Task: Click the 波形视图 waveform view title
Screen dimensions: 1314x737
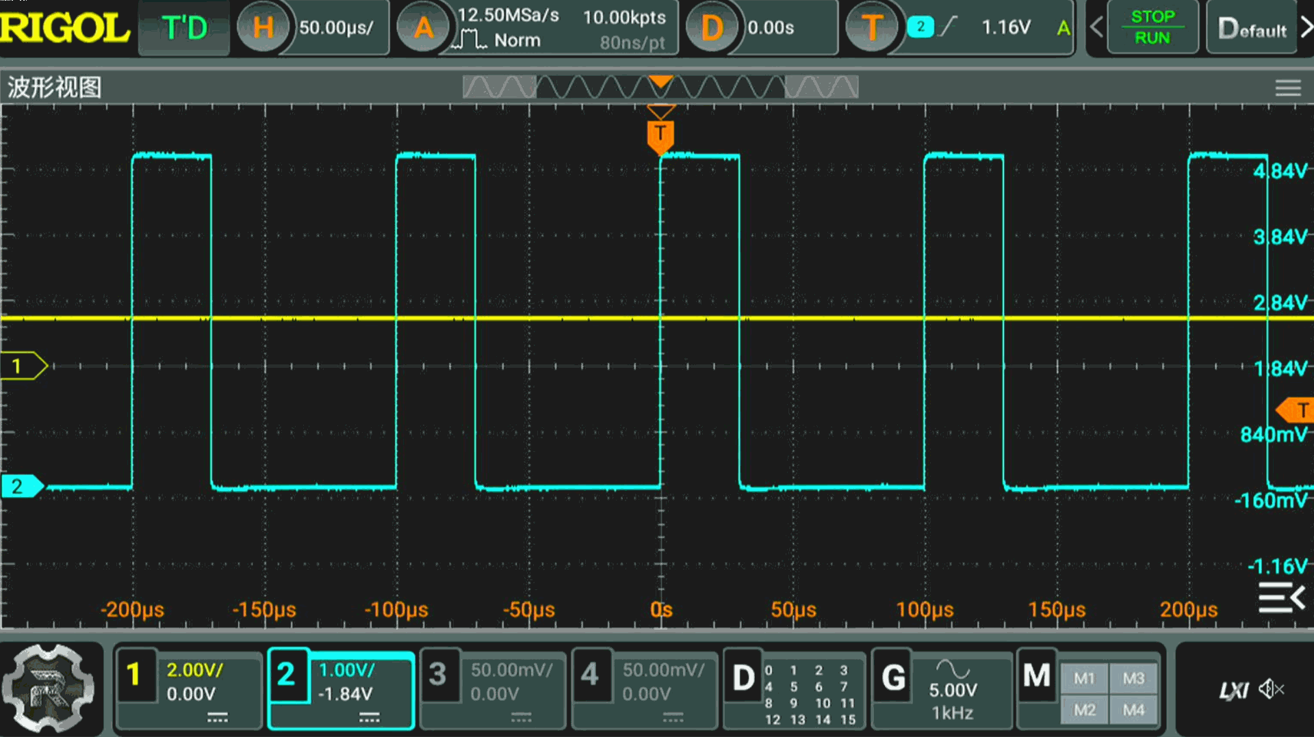Action: [55, 88]
